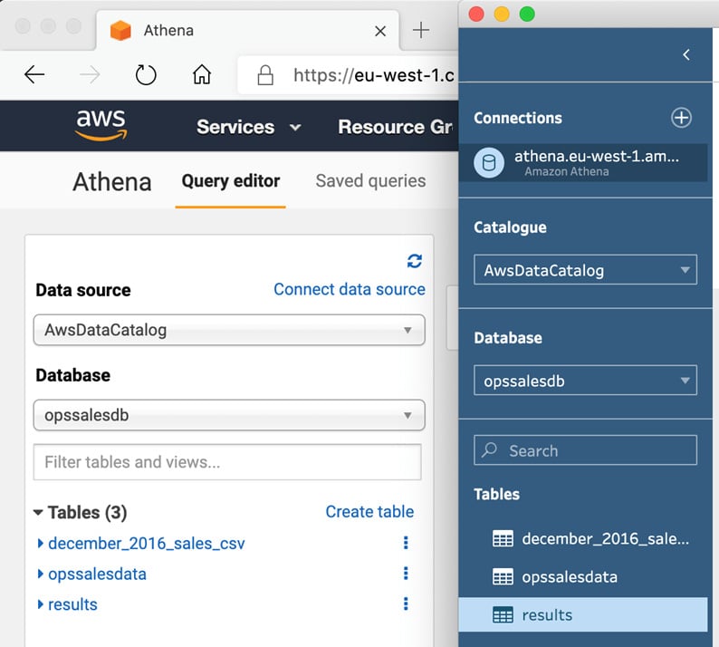This screenshot has height=647, width=719.
Task: Open the opssalesdata three-dot options menu
Action: (406, 573)
